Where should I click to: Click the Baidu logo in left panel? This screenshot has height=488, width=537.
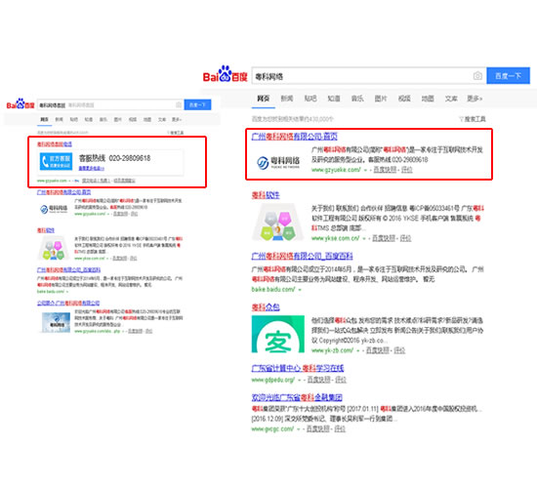pyautogui.click(x=21, y=103)
